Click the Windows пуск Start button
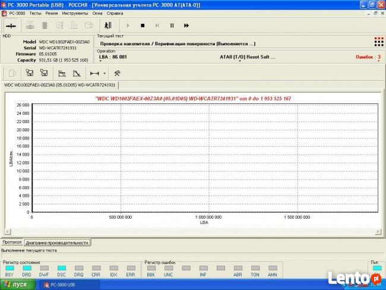This screenshot has width=386, height=290. click(19, 285)
